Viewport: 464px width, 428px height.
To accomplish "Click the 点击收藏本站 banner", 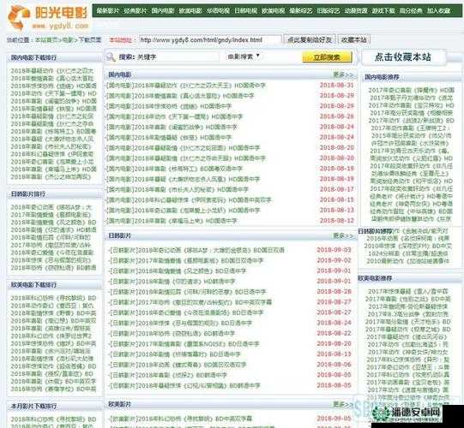I will click(404, 57).
